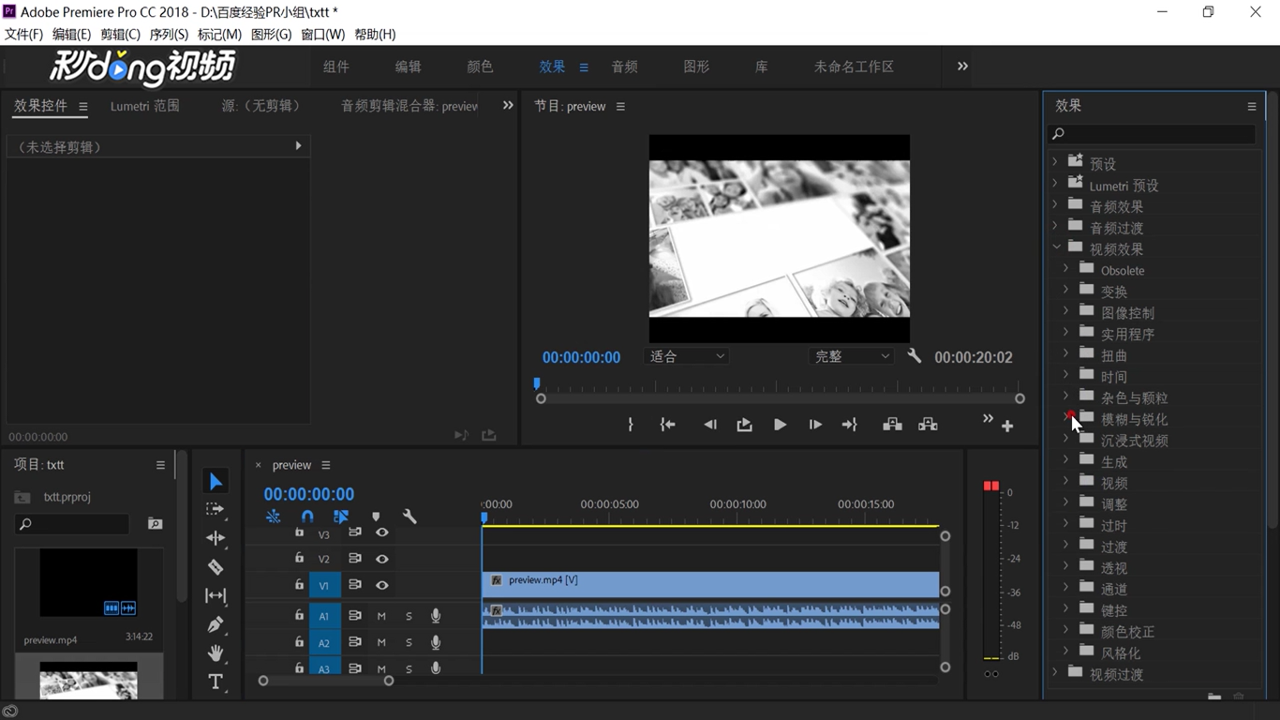Select the Ripple Edit tool
This screenshot has width=1280, height=720.
[x=216, y=538]
